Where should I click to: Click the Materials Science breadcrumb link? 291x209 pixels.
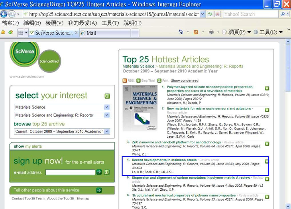click(x=138, y=66)
